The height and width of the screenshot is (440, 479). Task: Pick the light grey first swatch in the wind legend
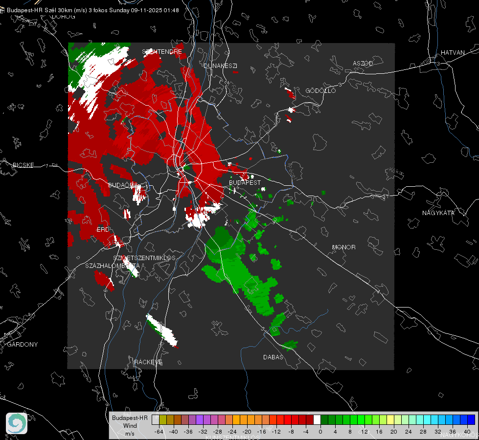click(x=156, y=420)
